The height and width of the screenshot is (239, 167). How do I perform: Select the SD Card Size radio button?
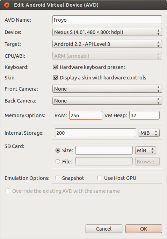(x=58, y=150)
